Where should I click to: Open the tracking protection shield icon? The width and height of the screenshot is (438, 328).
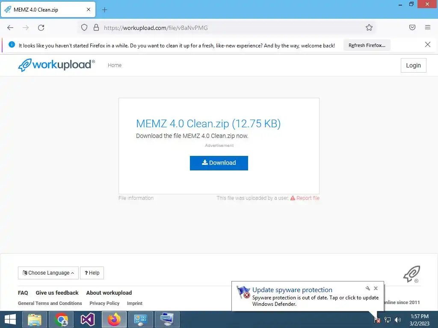click(x=84, y=28)
